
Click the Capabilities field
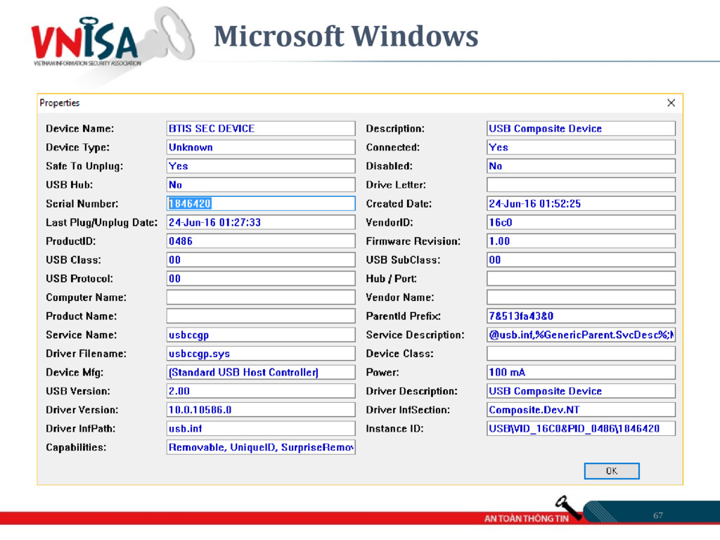tap(261, 447)
